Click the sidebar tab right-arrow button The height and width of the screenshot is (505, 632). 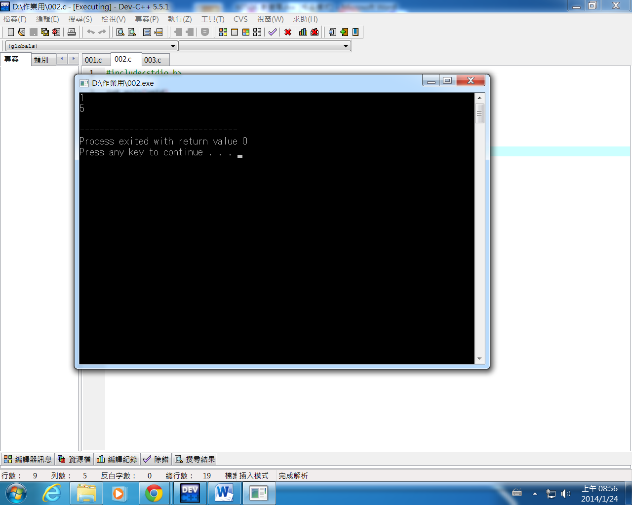tap(73, 59)
